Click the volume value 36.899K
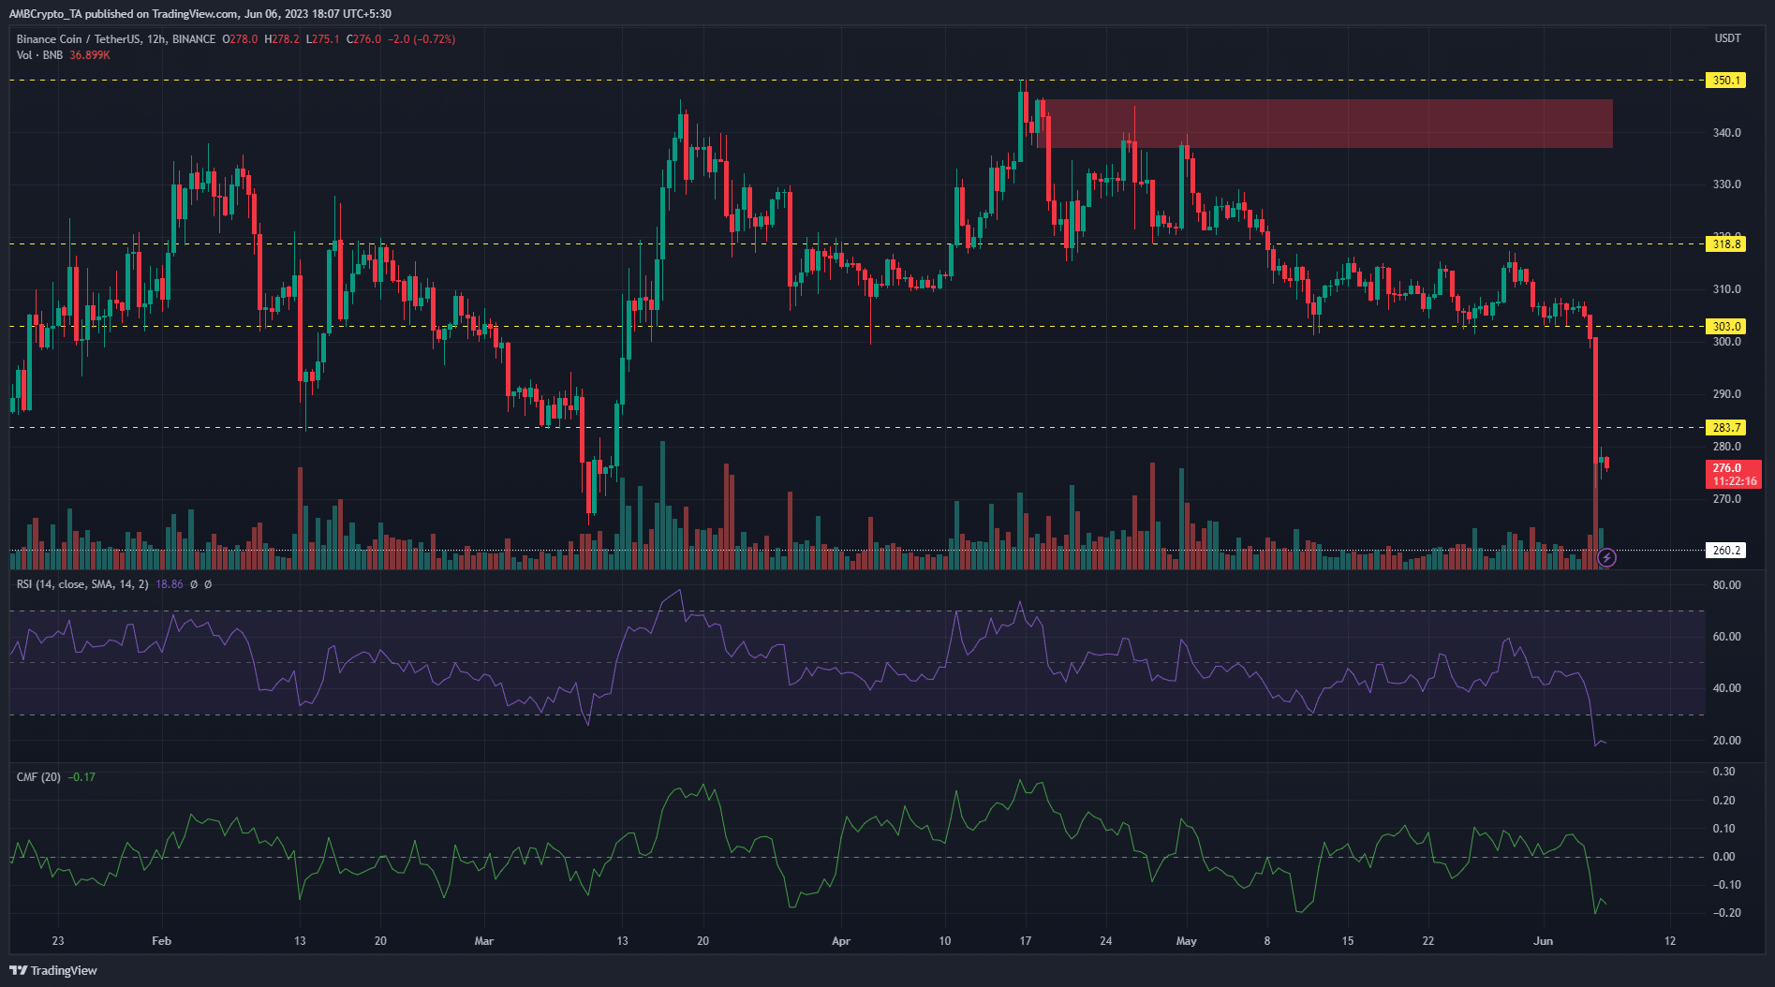The image size is (1775, 987). click(90, 55)
